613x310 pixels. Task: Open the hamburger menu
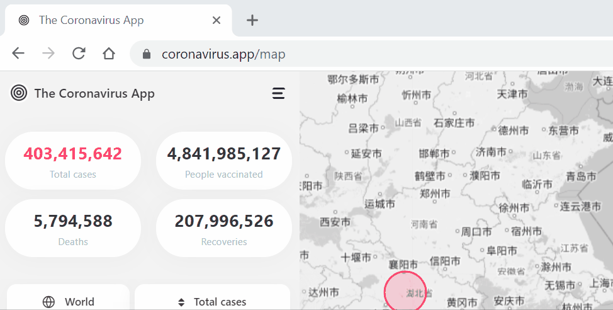point(278,93)
